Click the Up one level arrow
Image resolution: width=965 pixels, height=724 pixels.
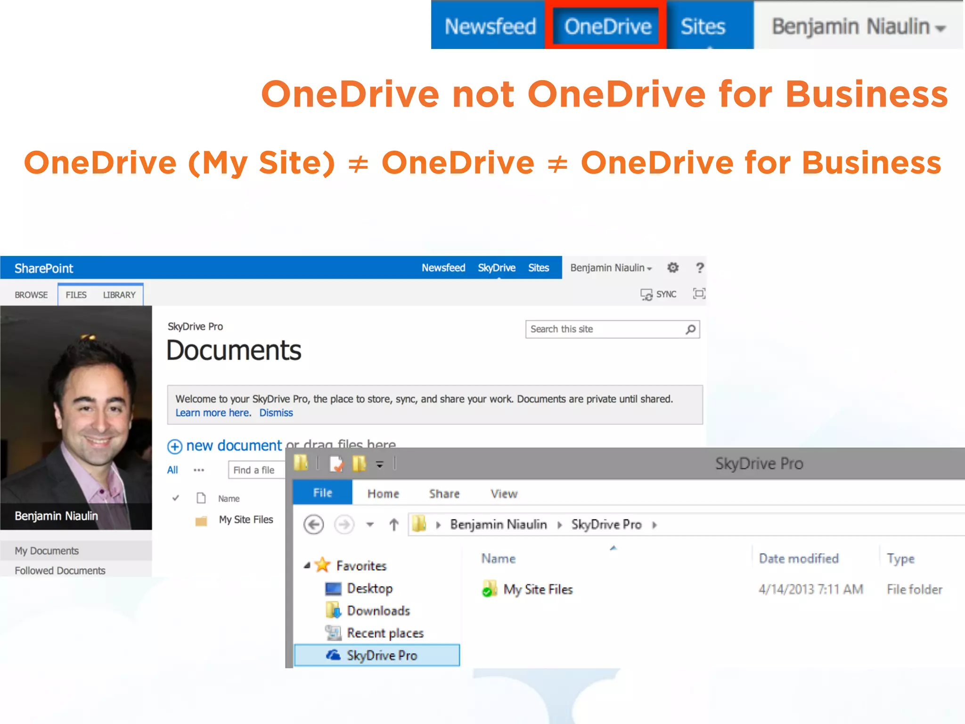click(394, 524)
